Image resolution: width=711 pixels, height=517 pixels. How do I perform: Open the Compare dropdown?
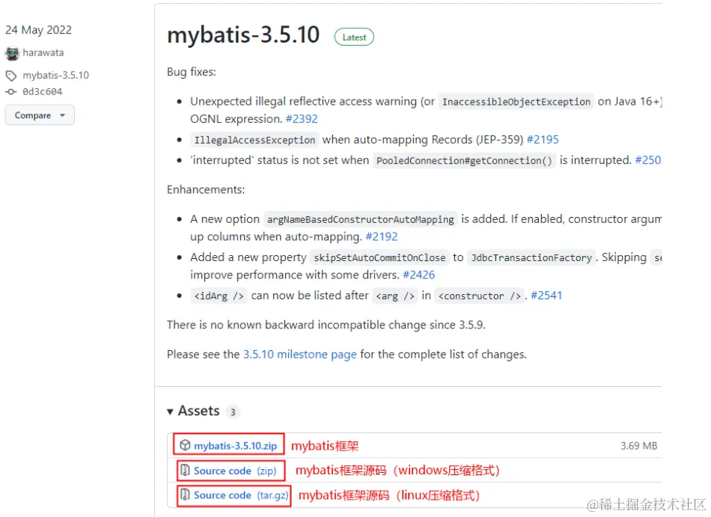[40, 115]
